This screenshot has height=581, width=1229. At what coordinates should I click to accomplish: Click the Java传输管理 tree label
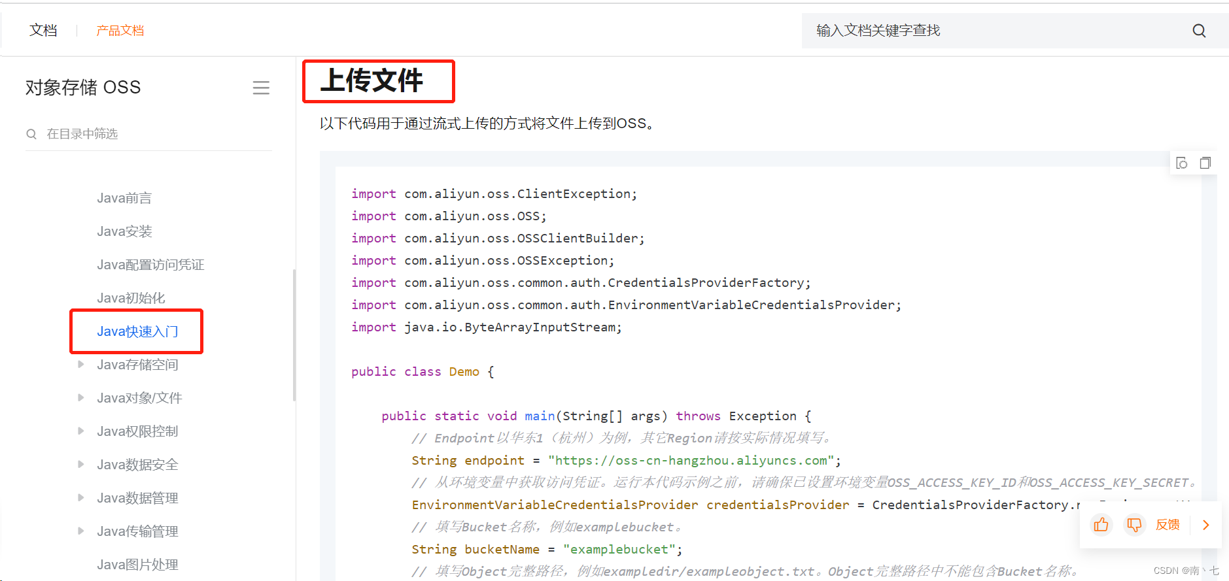137,531
